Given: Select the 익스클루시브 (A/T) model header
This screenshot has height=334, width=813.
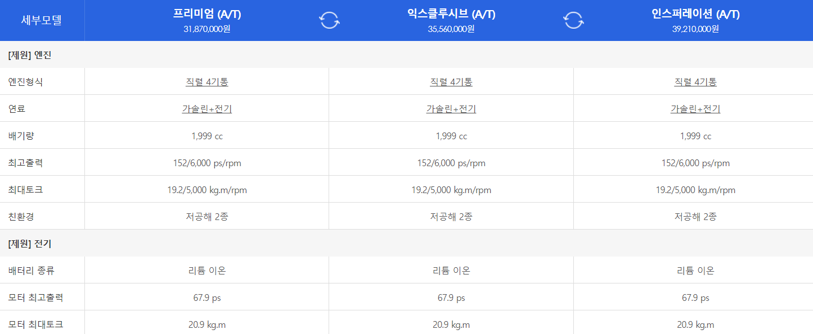Looking at the screenshot, I should click(x=451, y=15).
